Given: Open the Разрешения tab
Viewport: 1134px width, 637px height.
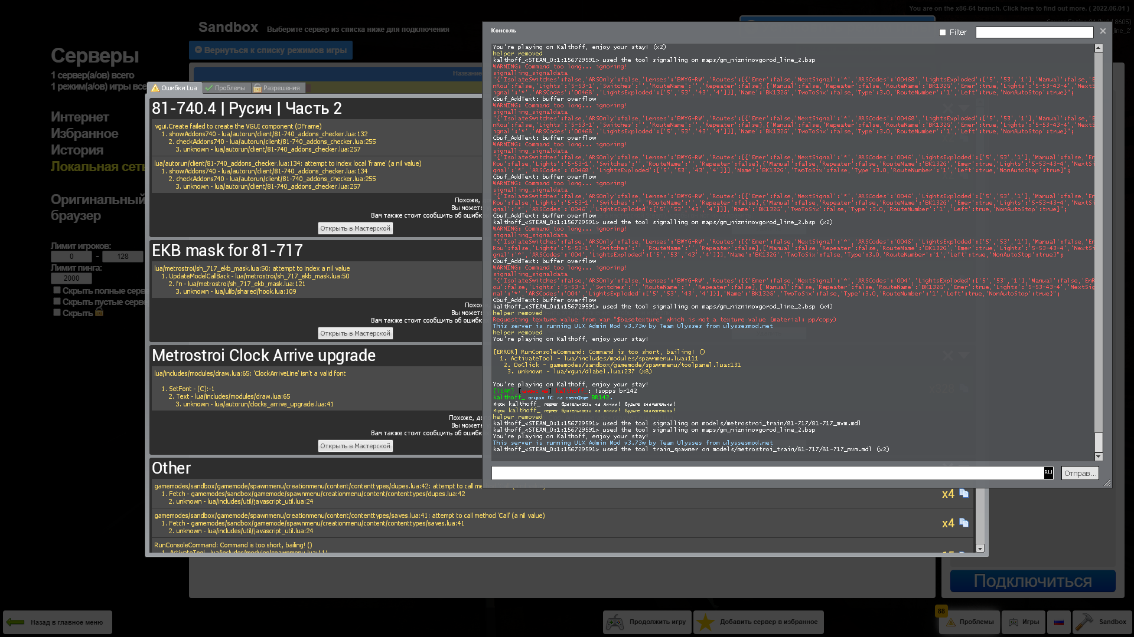Looking at the screenshot, I should [278, 87].
